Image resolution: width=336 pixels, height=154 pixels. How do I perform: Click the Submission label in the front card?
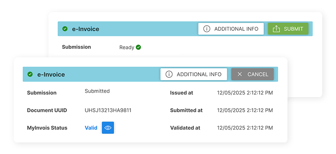(x=42, y=93)
